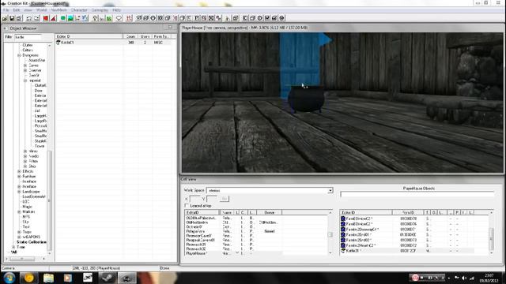This screenshot has width=506, height=284.
Task: Sort cell list by Owner column
Action: [x=270, y=212]
